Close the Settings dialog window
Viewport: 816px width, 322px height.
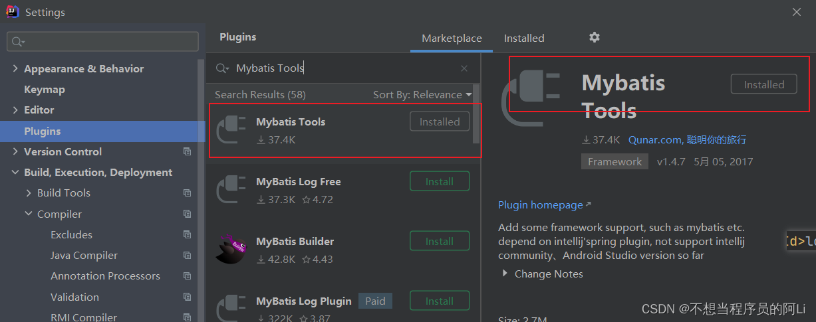[796, 11]
